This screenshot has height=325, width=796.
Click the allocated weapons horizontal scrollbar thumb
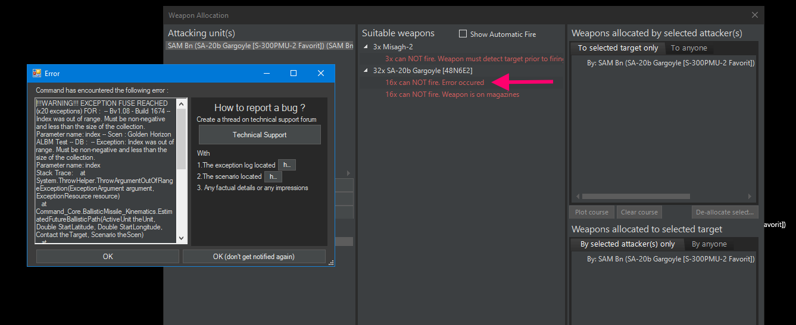636,197
